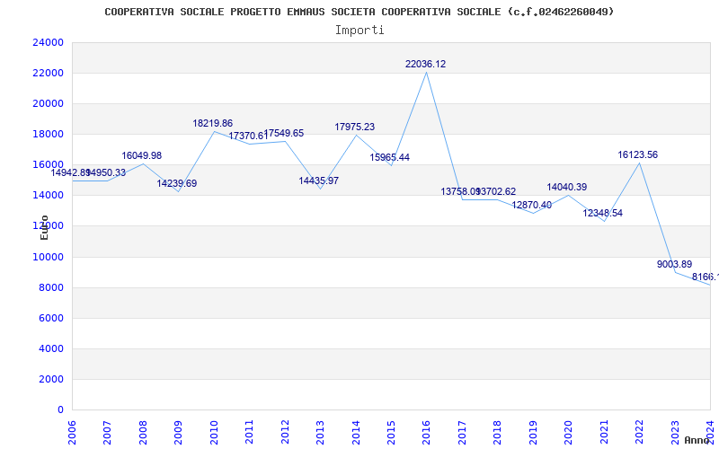Click the y-axis tick 22000
The width and height of the screenshot is (719, 449).
coord(48,74)
